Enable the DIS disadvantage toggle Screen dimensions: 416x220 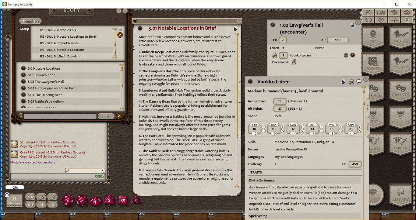[x=30, y=204]
